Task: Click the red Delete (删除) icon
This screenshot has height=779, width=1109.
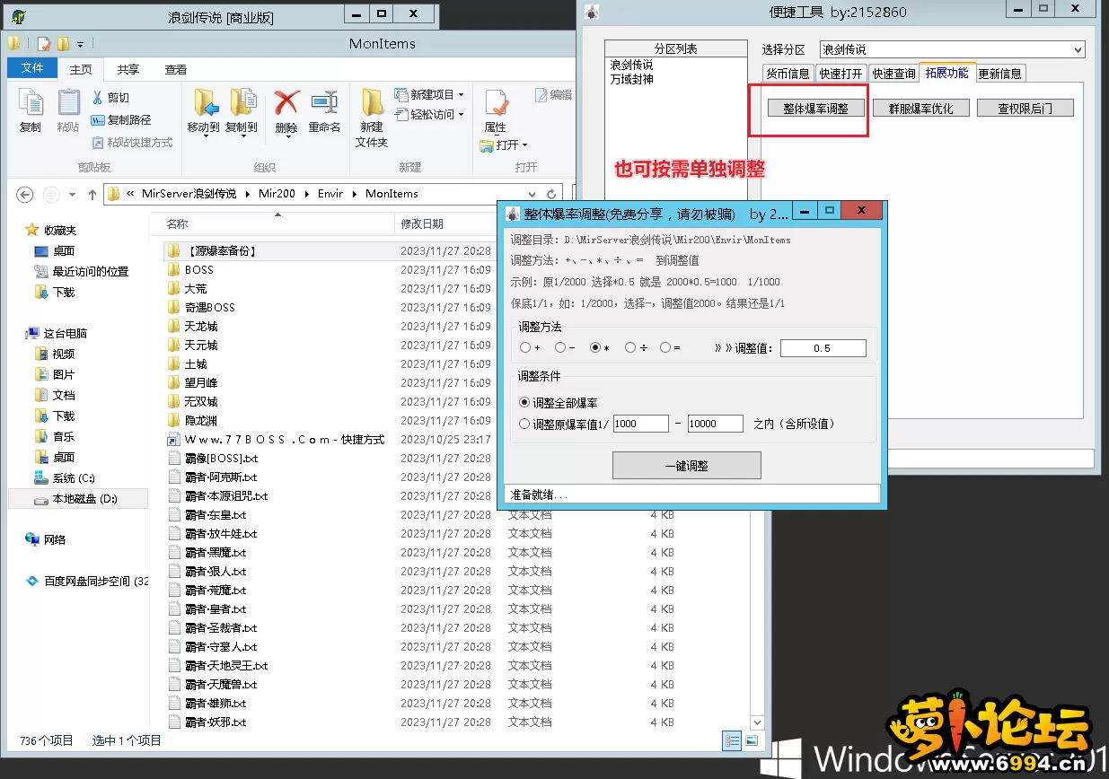Action: pyautogui.click(x=286, y=102)
